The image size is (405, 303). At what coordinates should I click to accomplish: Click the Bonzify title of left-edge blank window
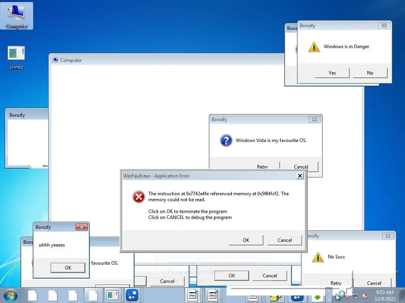pyautogui.click(x=17, y=115)
